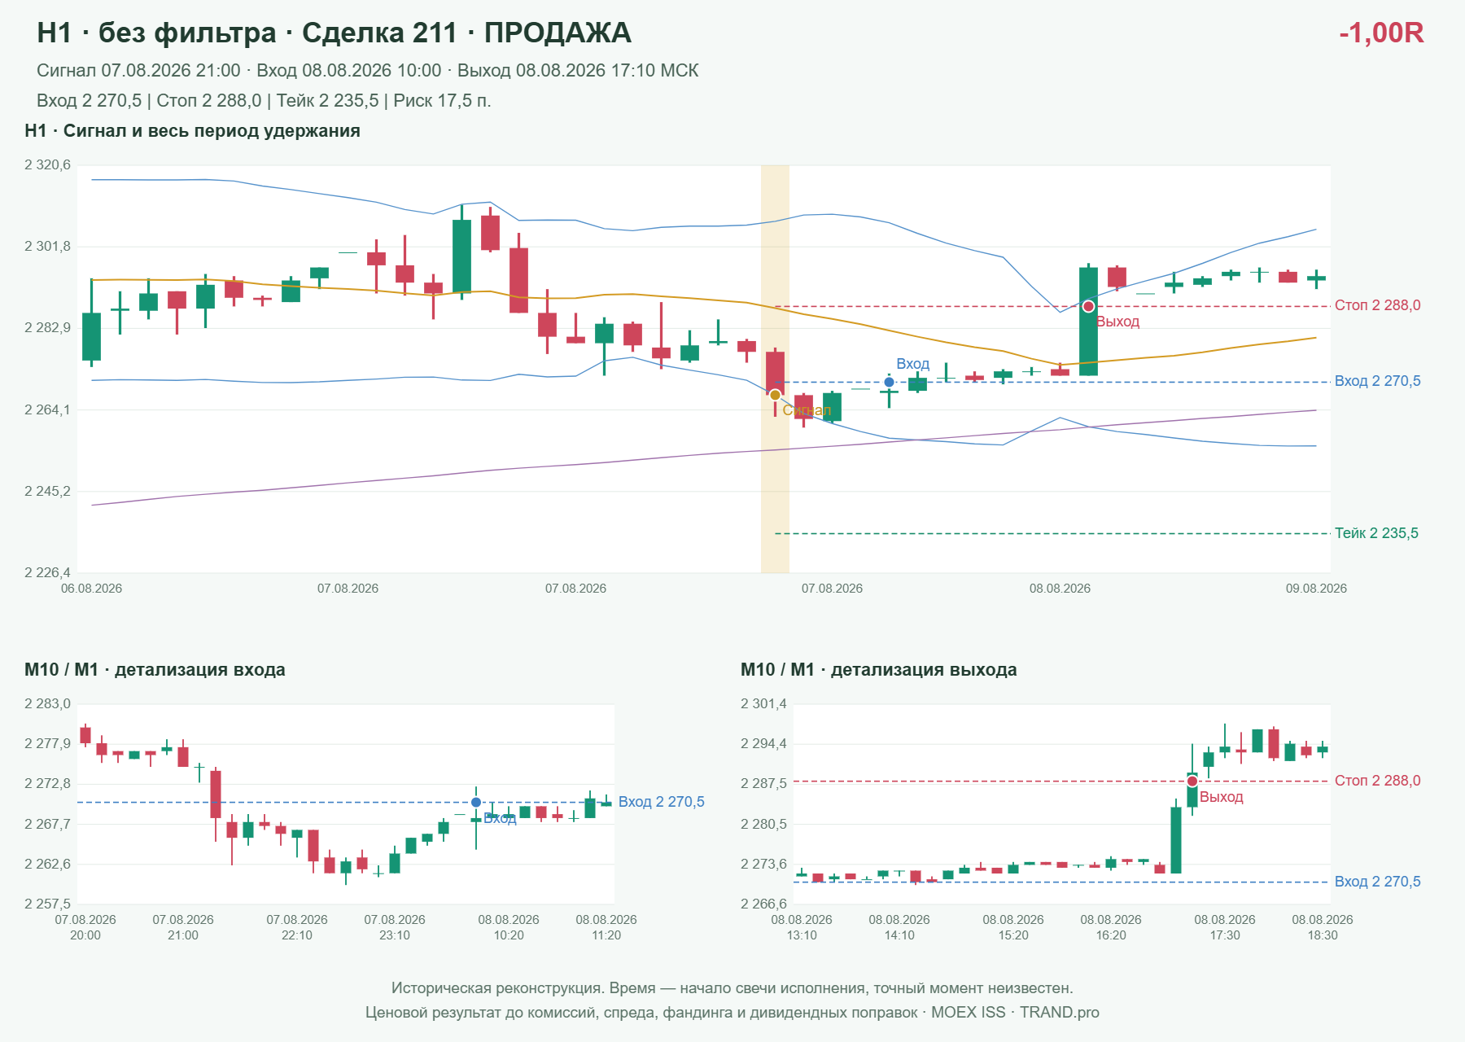Click the 2 283,0 axis value on the entry chart
1465x1042 pixels.
pyautogui.click(x=47, y=704)
